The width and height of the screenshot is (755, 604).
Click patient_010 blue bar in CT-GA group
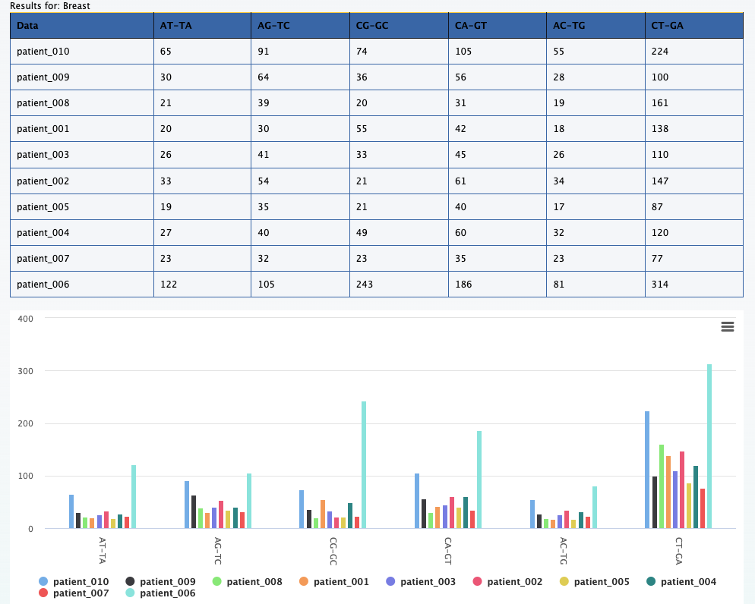tap(647, 470)
